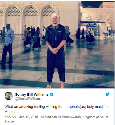This screenshot has width=115, height=125.
Task: Click the clasped hands of the central man
Action: point(54,51)
